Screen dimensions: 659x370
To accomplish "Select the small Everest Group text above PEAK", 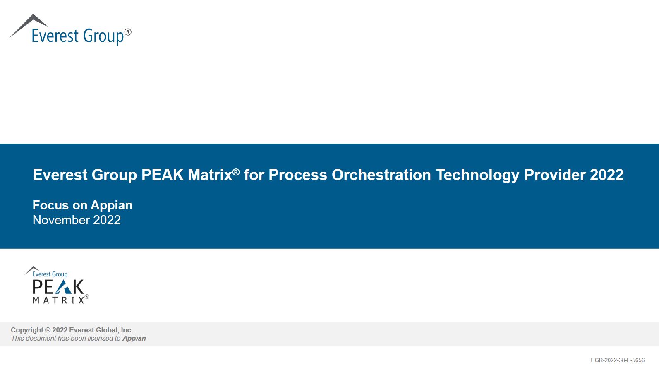I will (50, 274).
